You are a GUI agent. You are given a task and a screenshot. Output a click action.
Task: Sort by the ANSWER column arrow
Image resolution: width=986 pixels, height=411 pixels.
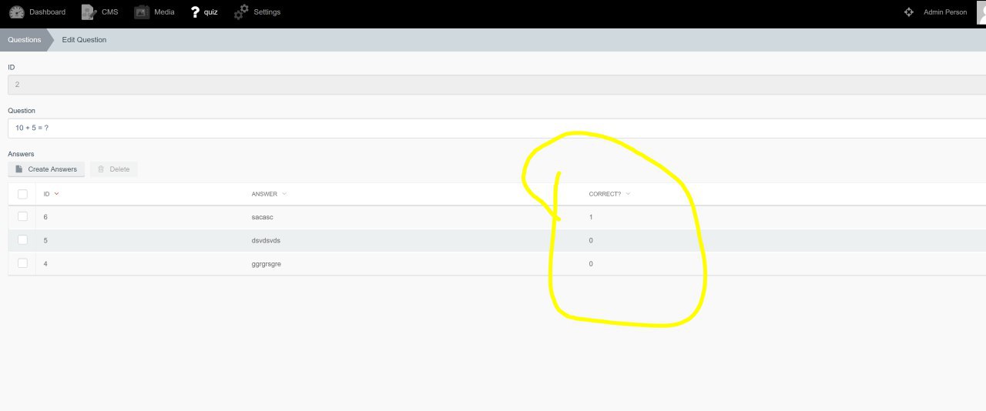click(x=284, y=194)
